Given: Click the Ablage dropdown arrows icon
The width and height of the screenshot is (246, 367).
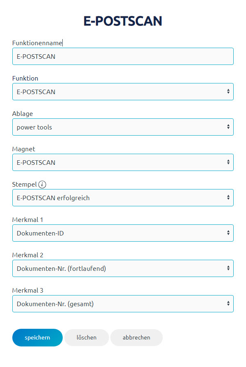Looking at the screenshot, I should 228,127.
